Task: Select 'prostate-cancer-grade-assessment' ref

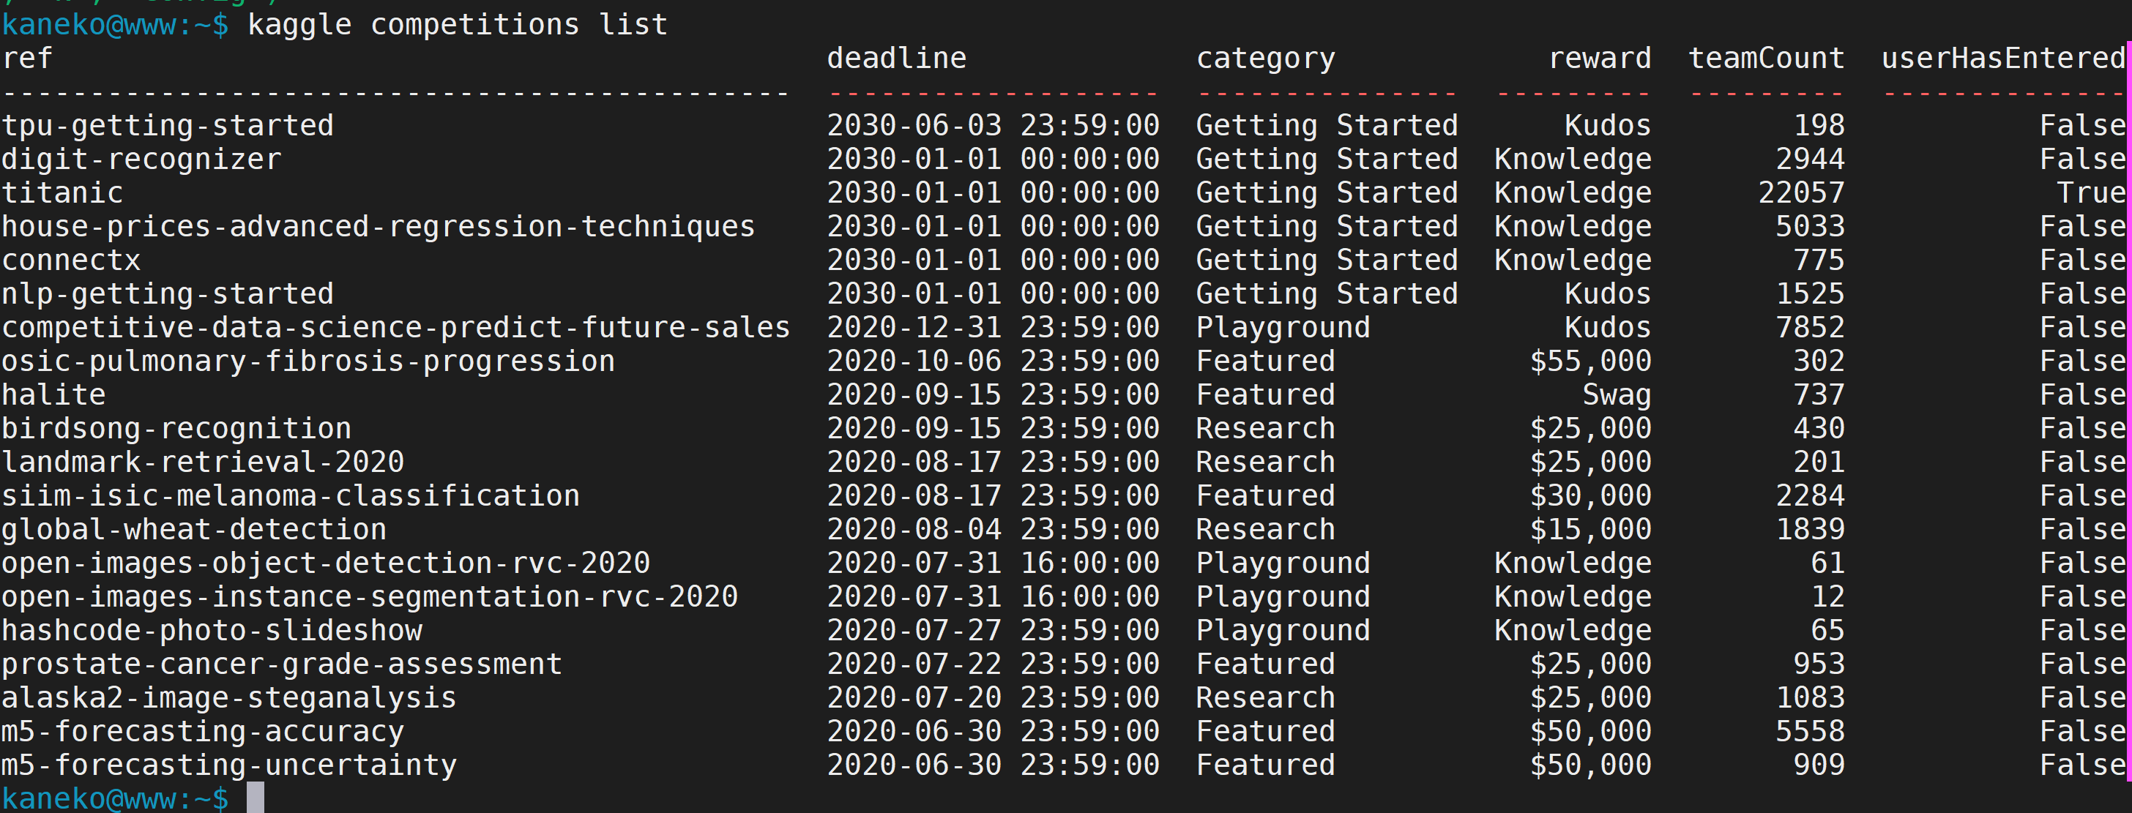Action: [x=281, y=664]
